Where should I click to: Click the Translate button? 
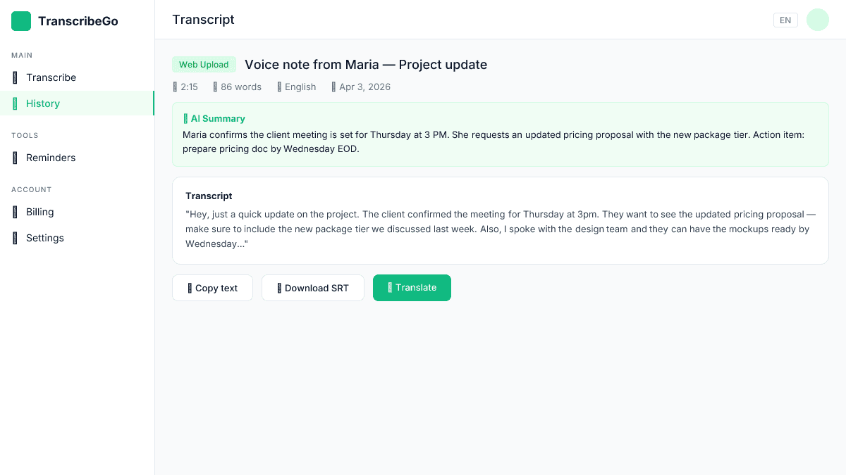coord(412,288)
